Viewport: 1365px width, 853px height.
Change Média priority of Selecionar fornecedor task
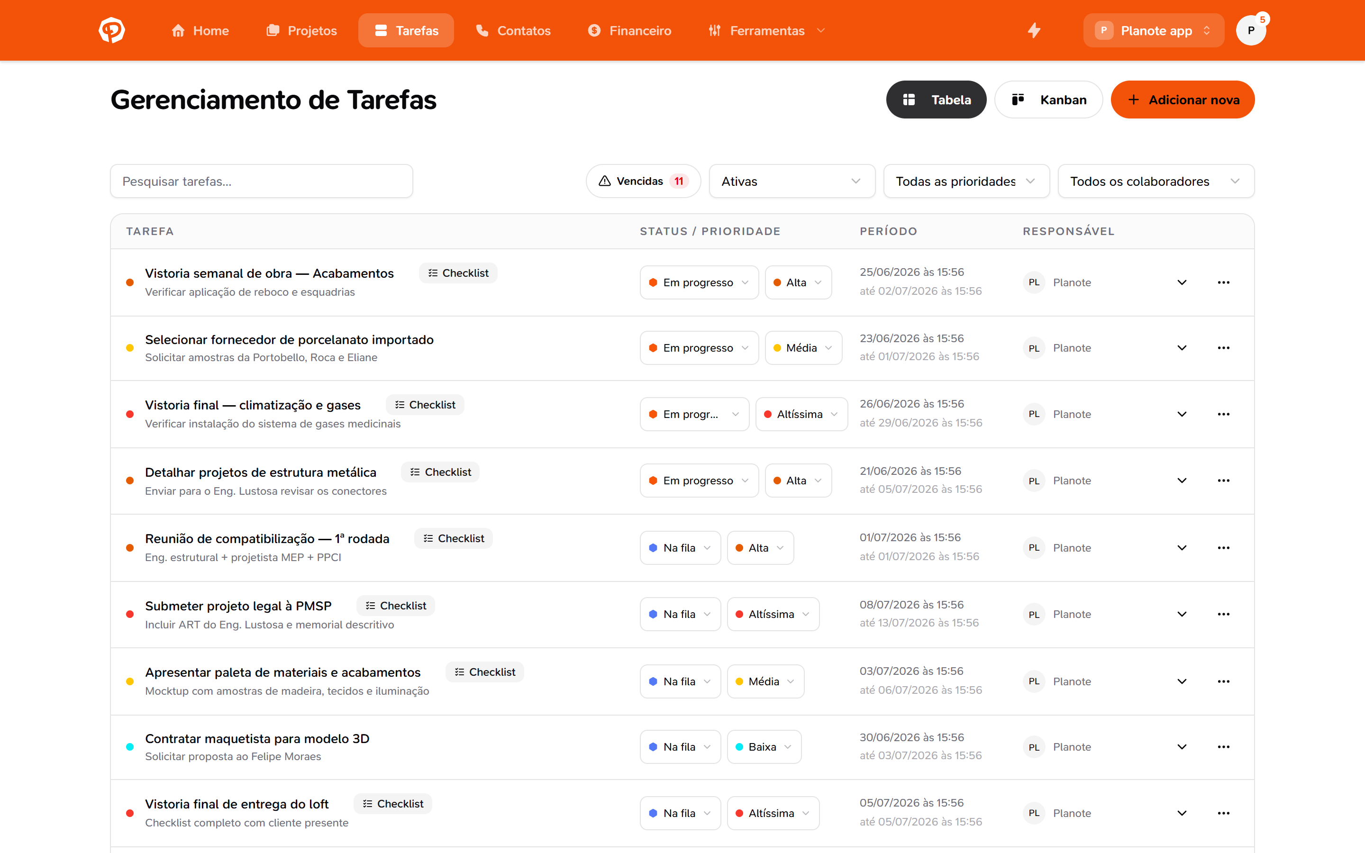click(x=803, y=348)
